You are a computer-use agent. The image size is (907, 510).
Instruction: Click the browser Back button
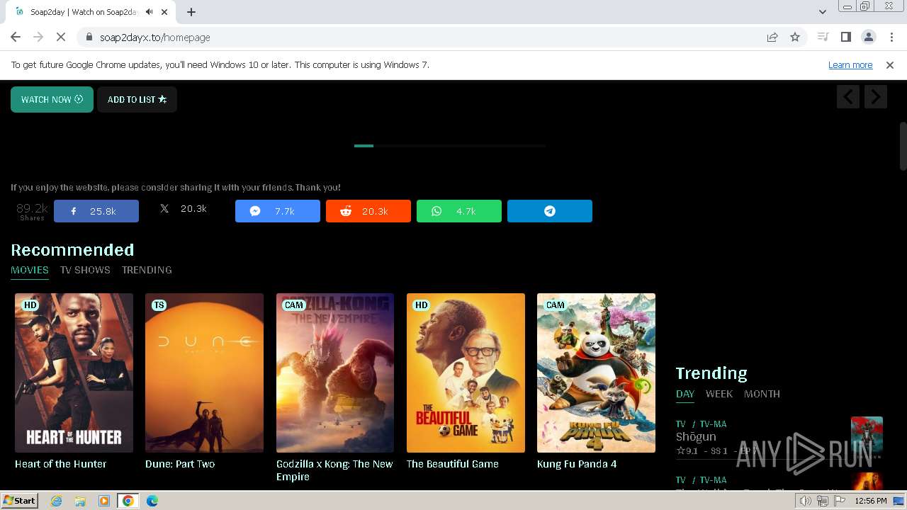coord(16,37)
